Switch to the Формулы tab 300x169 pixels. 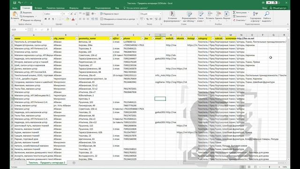(74, 8)
